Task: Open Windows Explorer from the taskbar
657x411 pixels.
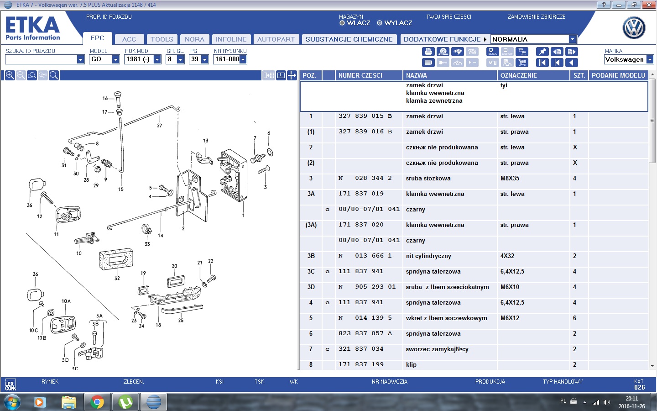Action: [x=69, y=402]
